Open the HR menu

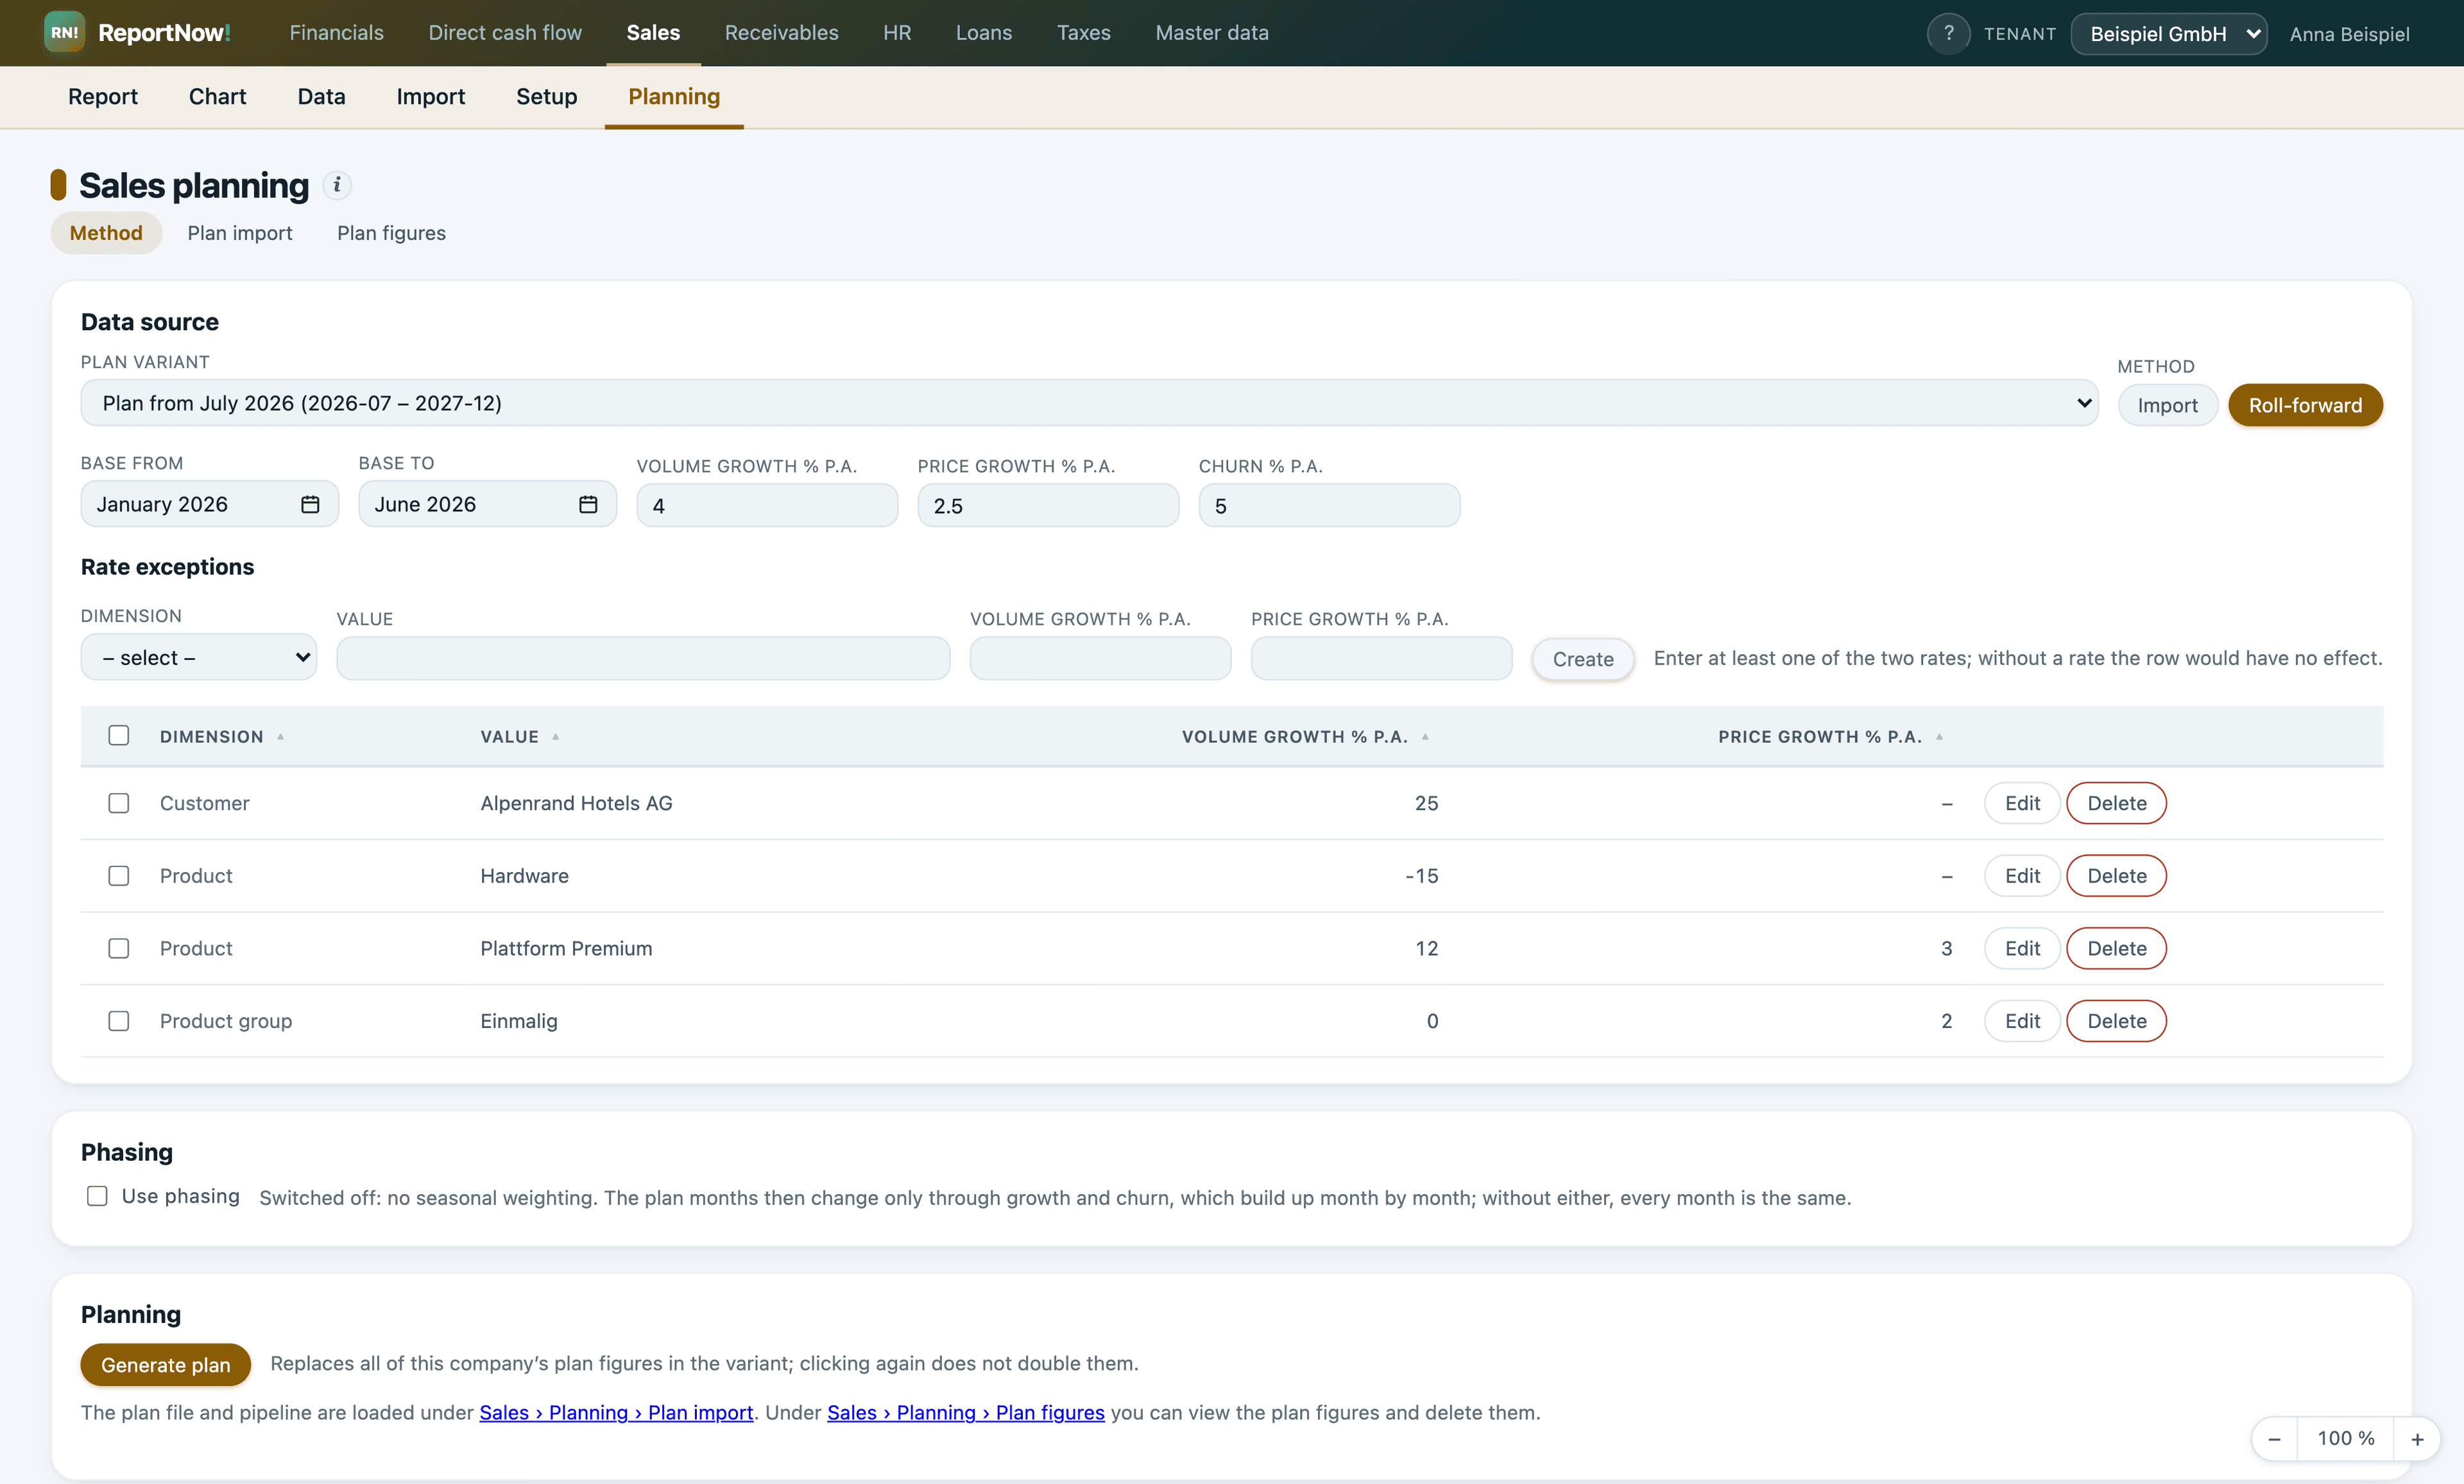[x=897, y=33]
